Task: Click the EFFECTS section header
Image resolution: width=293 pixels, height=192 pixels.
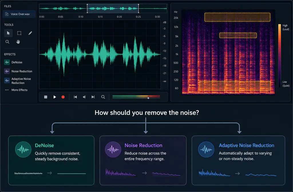Action: [x=10, y=54]
